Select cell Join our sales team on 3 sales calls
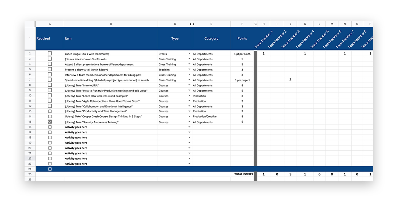Viewport: 400px width, 206px height. (111, 59)
